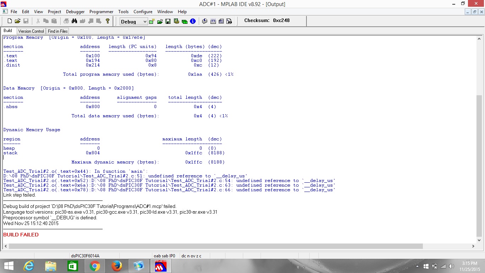
Task: Click the Test_ADC_Trial#2.c:51 undefined reference error
Action: tap(125, 176)
